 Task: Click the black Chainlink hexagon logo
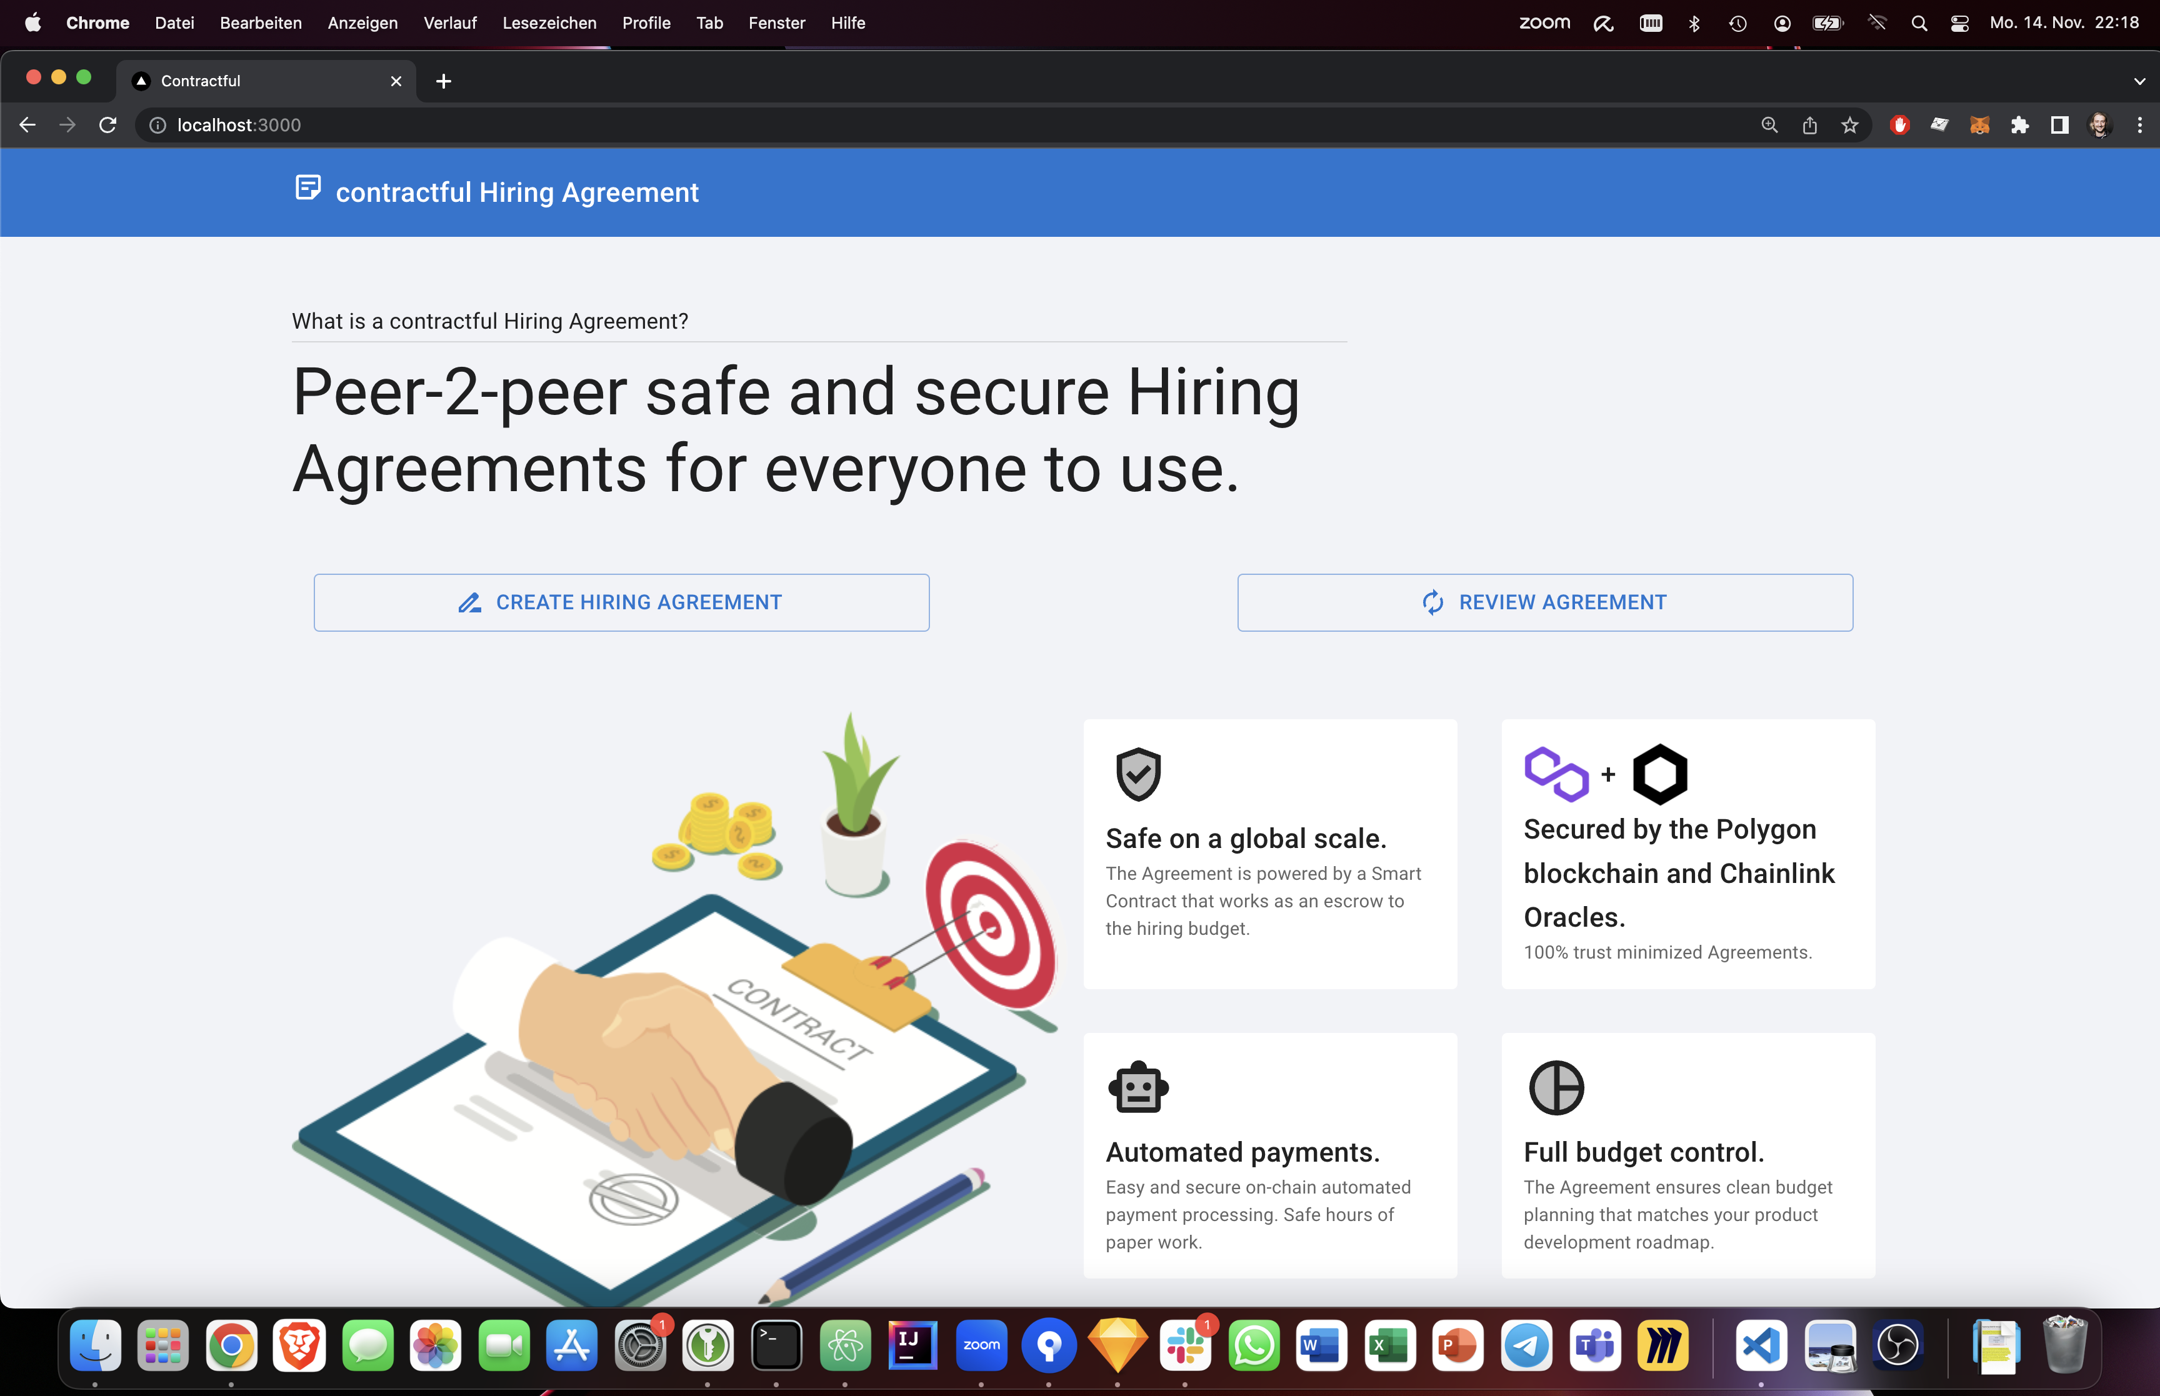(x=1659, y=774)
